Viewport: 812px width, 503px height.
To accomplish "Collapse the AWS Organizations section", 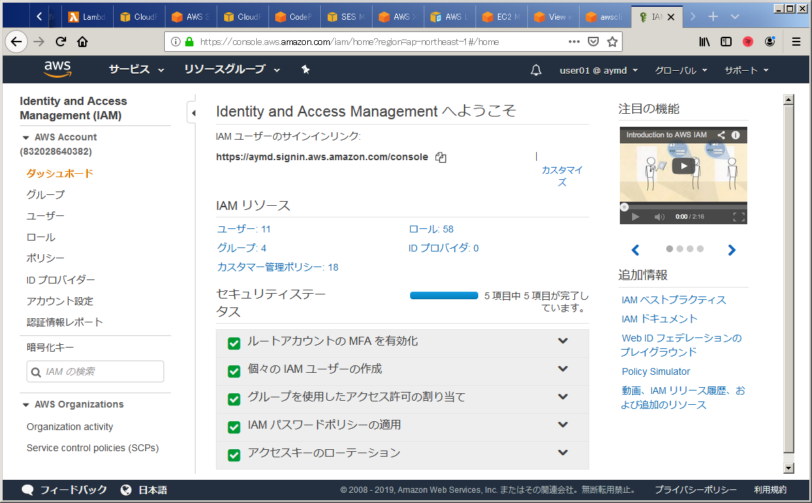I will point(25,405).
